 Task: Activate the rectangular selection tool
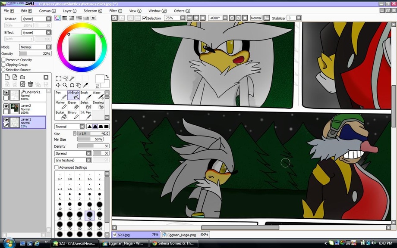pyautogui.click(x=58, y=78)
